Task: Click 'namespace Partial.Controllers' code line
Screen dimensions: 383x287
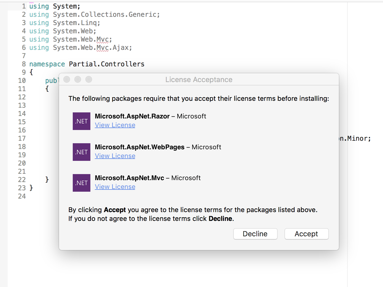Action: [x=87, y=64]
